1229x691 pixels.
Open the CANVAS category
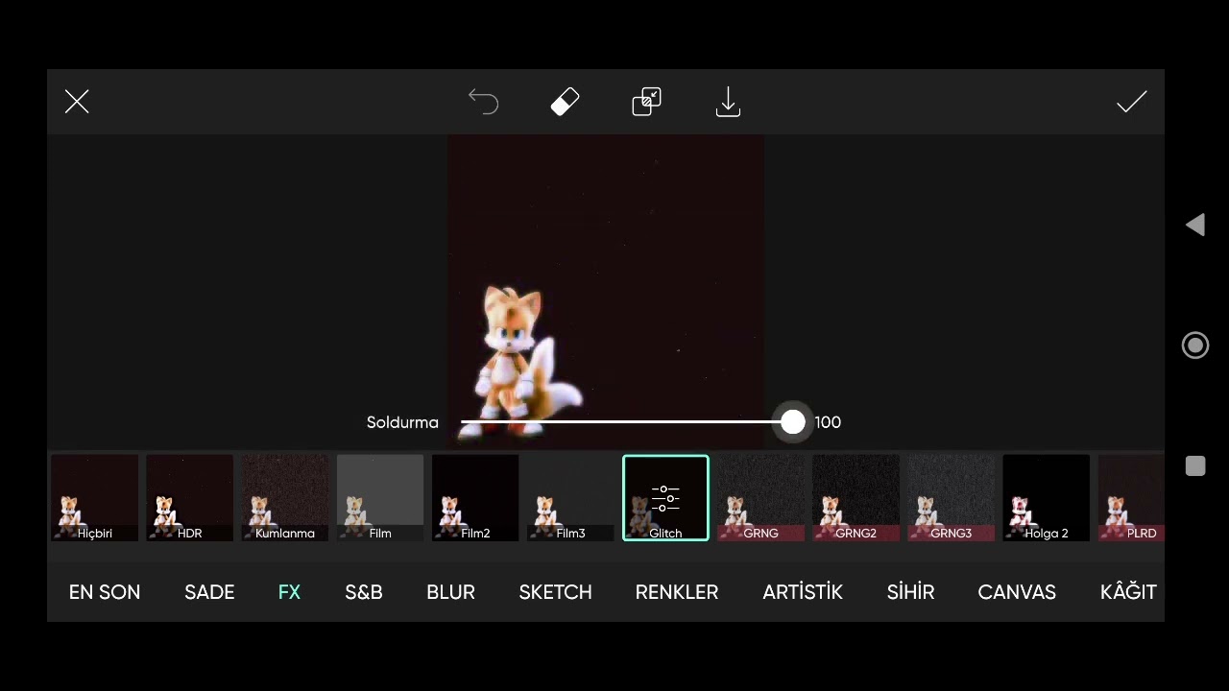1017,592
